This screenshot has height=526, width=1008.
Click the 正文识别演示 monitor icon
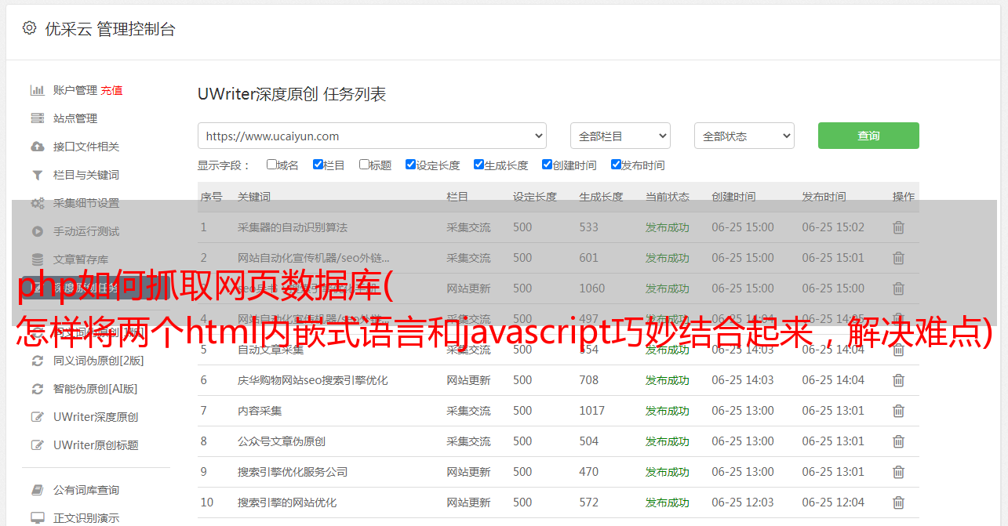coord(37,518)
